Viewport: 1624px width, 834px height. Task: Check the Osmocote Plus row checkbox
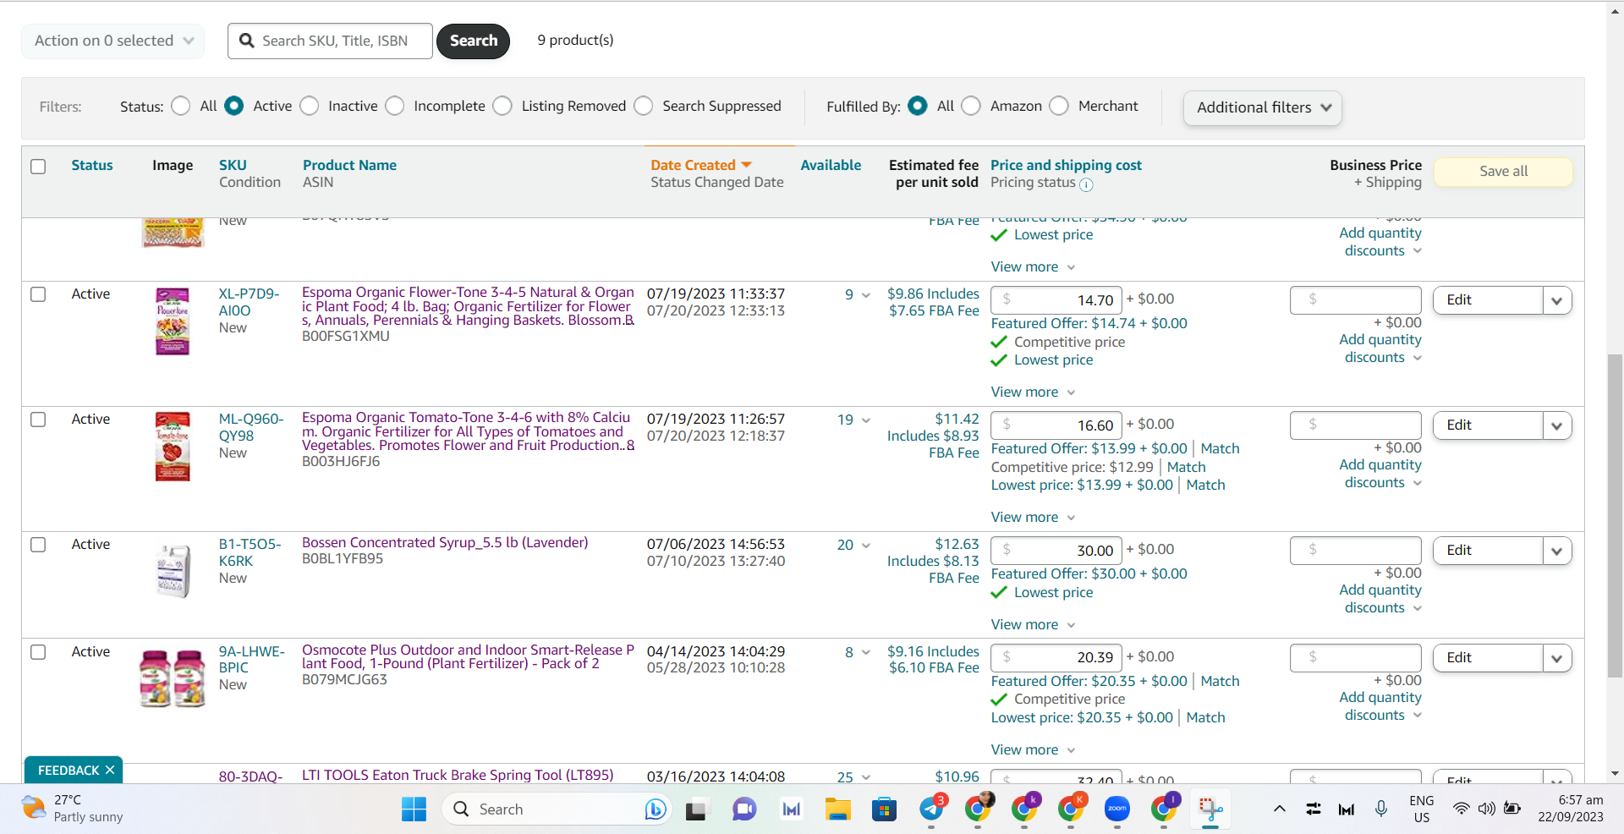[38, 652]
